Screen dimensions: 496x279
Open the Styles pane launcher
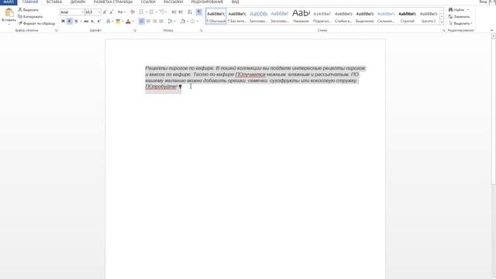click(443, 30)
